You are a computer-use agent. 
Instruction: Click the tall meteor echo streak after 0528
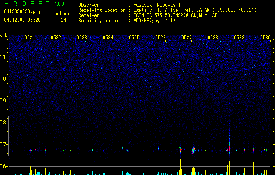point(230,140)
